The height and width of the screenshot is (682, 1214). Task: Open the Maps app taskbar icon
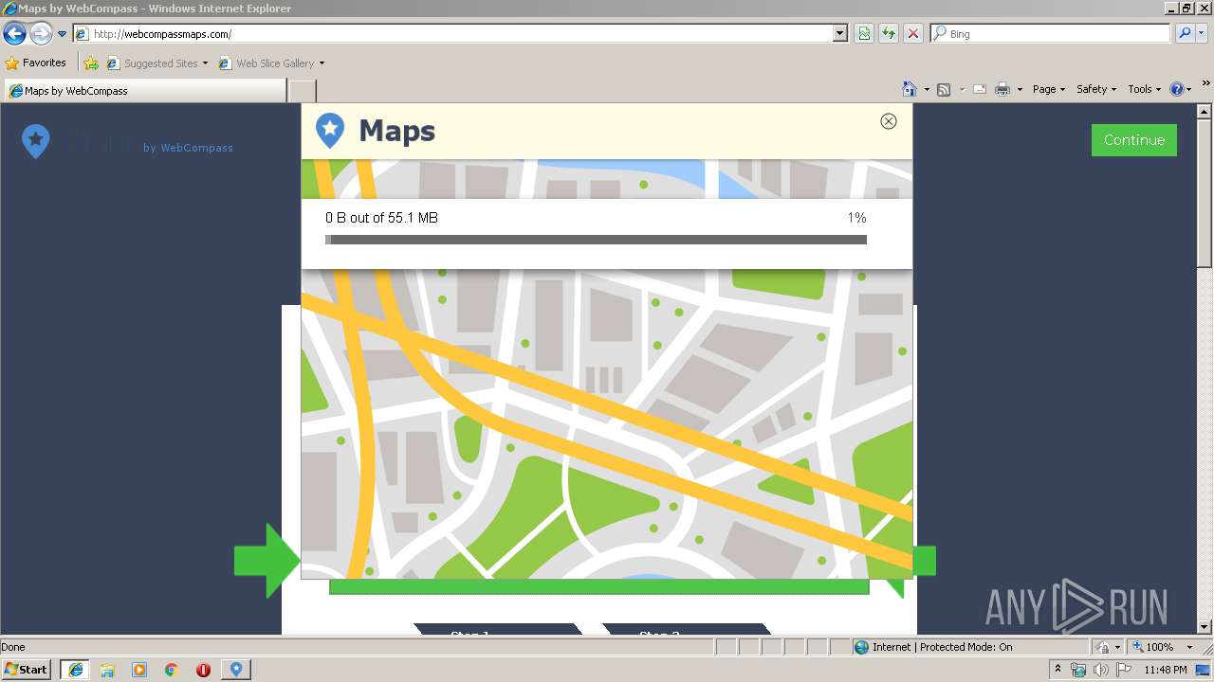pos(236,670)
